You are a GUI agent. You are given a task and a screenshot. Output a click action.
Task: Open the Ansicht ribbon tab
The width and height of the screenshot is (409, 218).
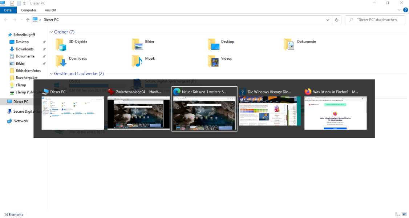point(50,10)
